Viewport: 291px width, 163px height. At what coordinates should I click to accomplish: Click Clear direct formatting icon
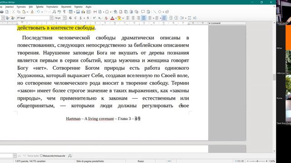106,18
